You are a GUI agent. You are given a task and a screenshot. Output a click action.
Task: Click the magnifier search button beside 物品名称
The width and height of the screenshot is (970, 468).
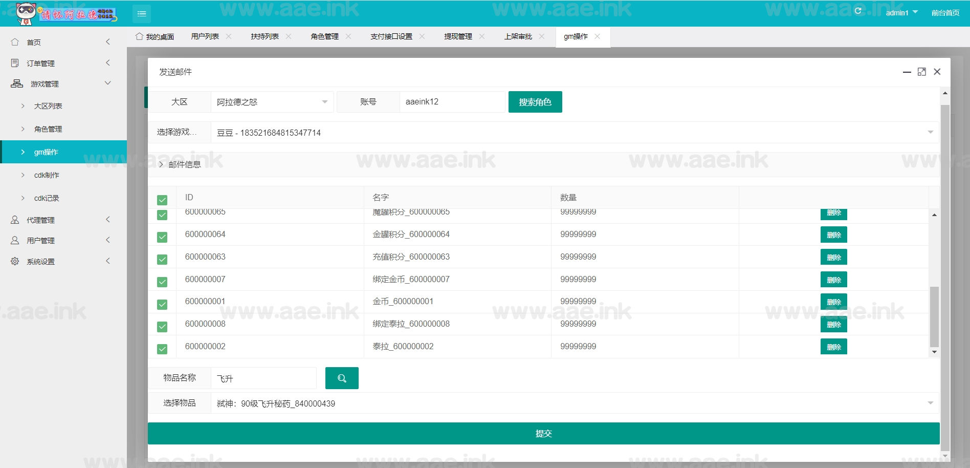coord(342,378)
